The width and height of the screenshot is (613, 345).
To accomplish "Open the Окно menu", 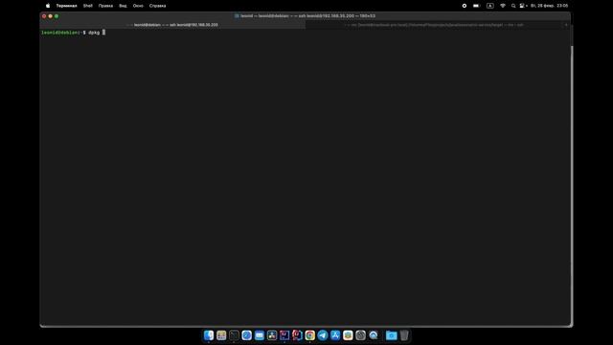I will 138,6.
